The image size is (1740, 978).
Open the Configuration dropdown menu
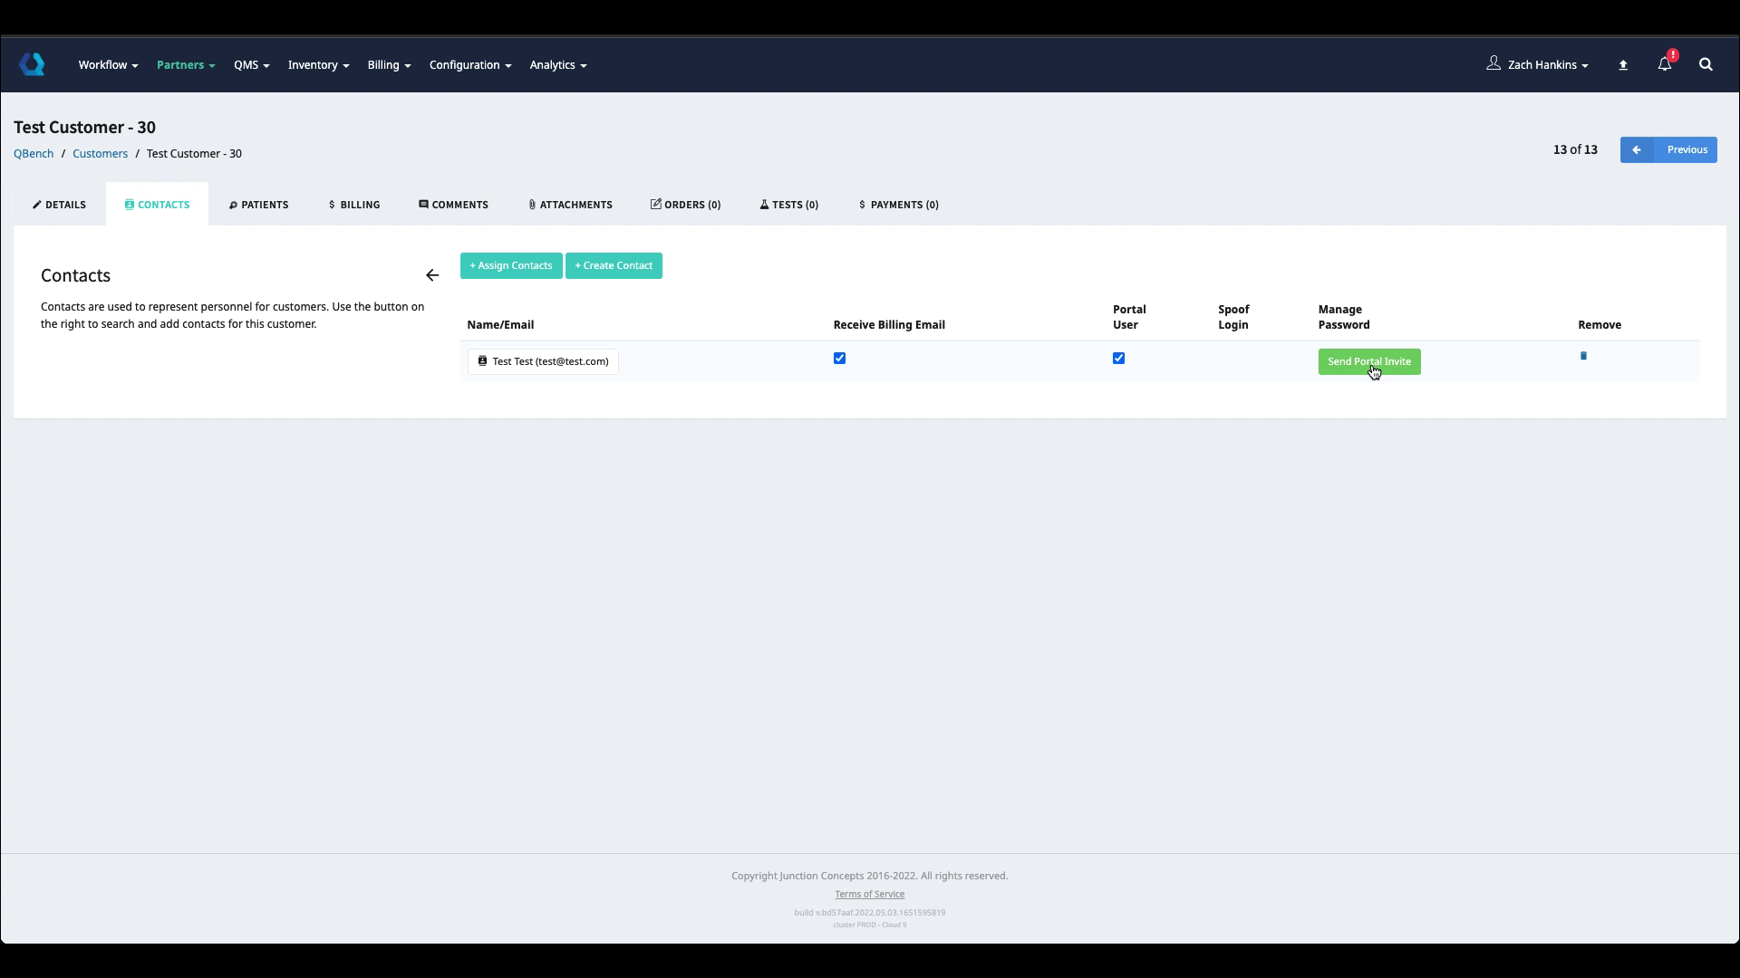pos(469,65)
